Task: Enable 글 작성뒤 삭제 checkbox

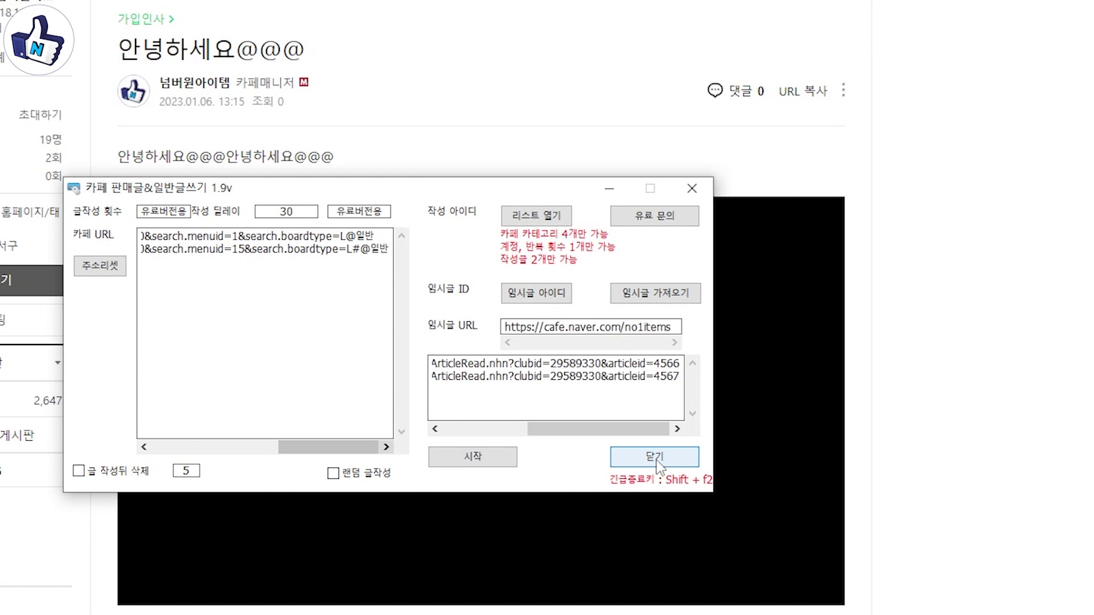Action: (79, 470)
